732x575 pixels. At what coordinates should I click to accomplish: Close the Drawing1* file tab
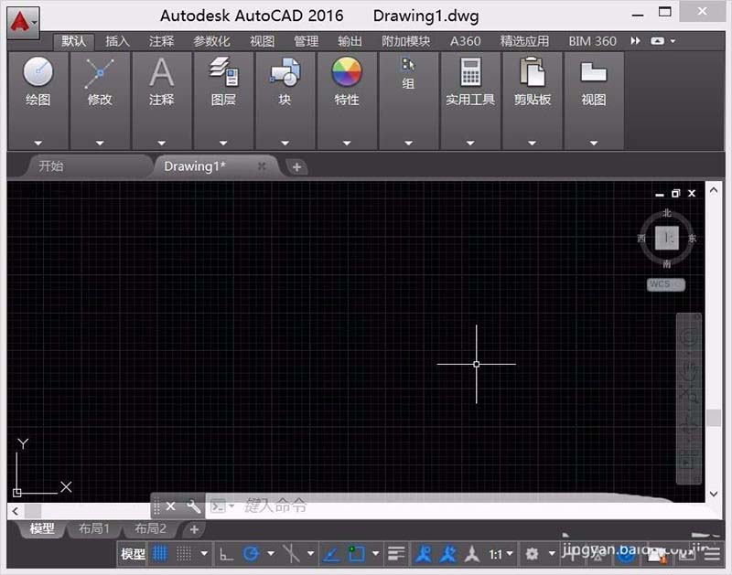point(262,166)
